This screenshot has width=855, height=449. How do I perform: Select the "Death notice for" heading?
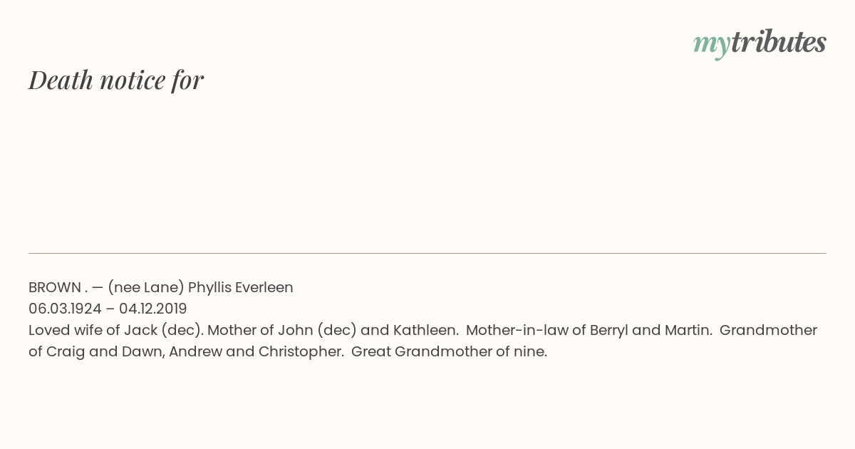(x=116, y=80)
